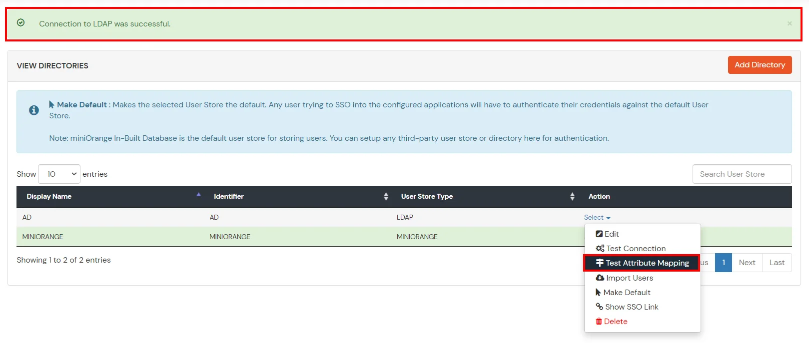The width and height of the screenshot is (809, 343).
Task: Click the Next pagination button
Action: [x=747, y=263]
